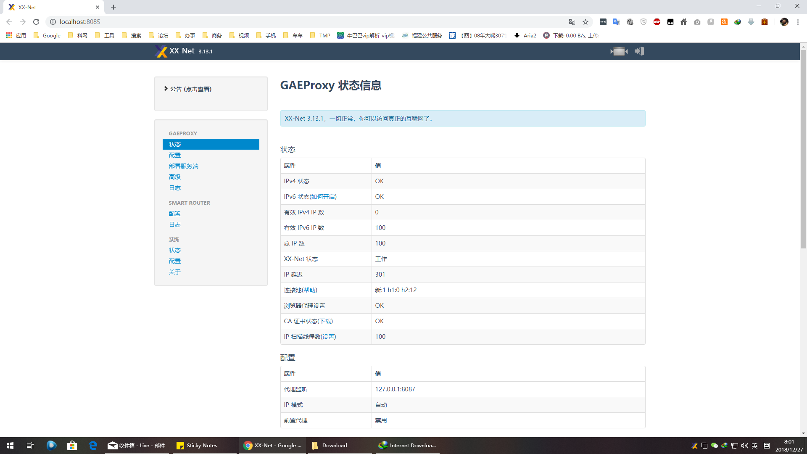Click the exit arrow icon in the XX-Net header
This screenshot has height=454, width=807.
click(639, 51)
